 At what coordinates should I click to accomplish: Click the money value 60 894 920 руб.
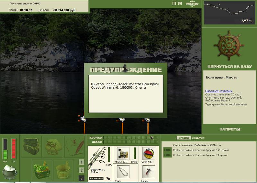pyautogui.click(x=65, y=10)
